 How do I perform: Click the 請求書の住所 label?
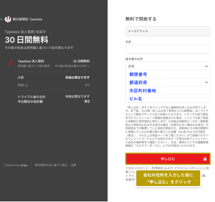point(134,59)
